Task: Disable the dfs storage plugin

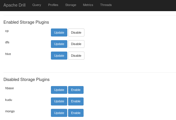Action: pos(76,44)
